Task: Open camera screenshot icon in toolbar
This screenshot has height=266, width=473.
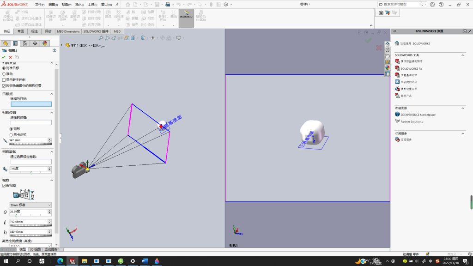Action: (x=381, y=12)
